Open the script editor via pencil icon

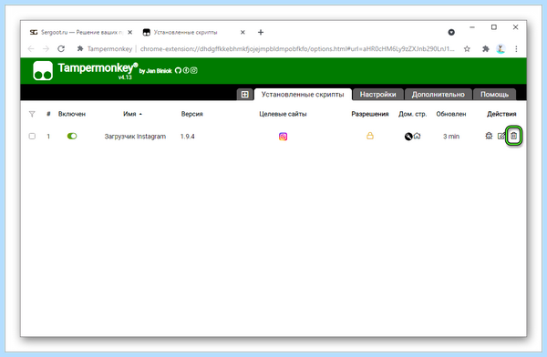[x=501, y=136]
